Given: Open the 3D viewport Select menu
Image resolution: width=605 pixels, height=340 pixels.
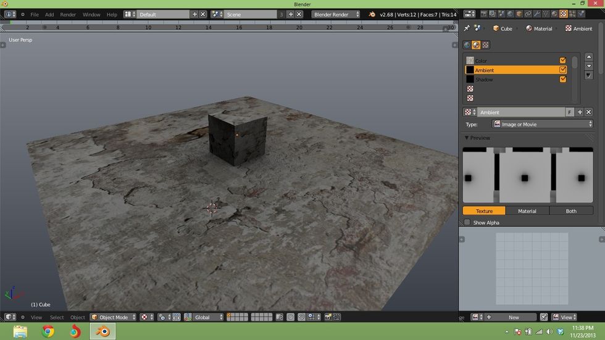Looking at the screenshot, I should [57, 317].
